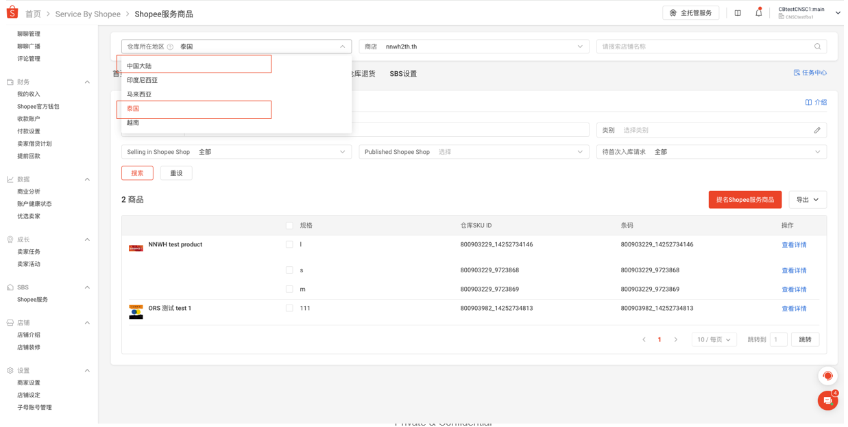The width and height of the screenshot is (848, 427).
Task: Check the checkbox for variation l
Action: click(x=289, y=244)
